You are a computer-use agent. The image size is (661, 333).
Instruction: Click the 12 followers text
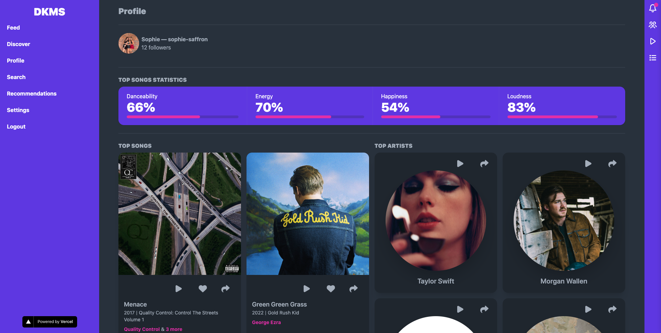(x=156, y=48)
